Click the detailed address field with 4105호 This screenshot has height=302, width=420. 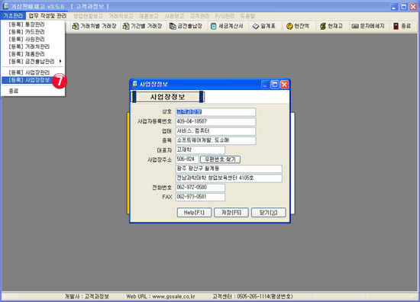point(229,178)
